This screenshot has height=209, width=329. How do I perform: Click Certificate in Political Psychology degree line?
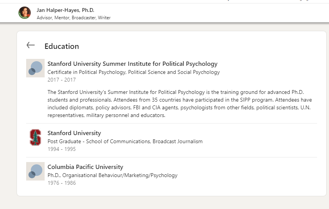coord(134,72)
